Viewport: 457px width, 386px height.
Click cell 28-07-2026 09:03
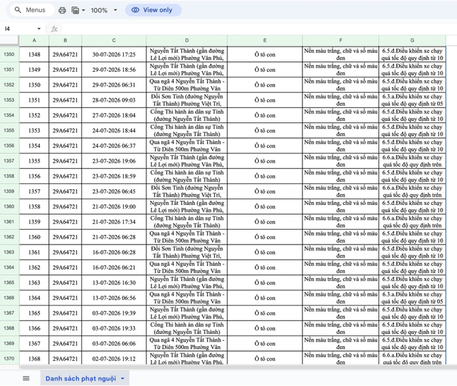click(x=114, y=100)
